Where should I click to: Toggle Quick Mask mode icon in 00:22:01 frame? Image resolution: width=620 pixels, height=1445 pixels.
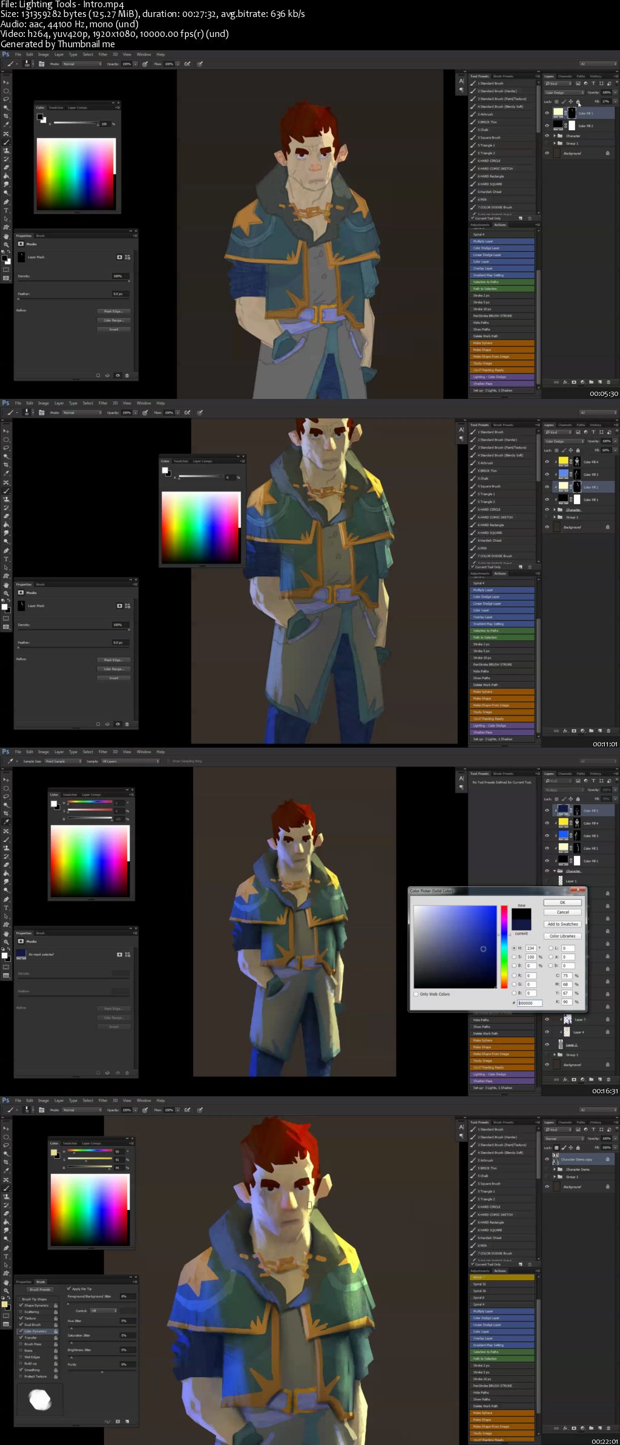tap(6, 1316)
